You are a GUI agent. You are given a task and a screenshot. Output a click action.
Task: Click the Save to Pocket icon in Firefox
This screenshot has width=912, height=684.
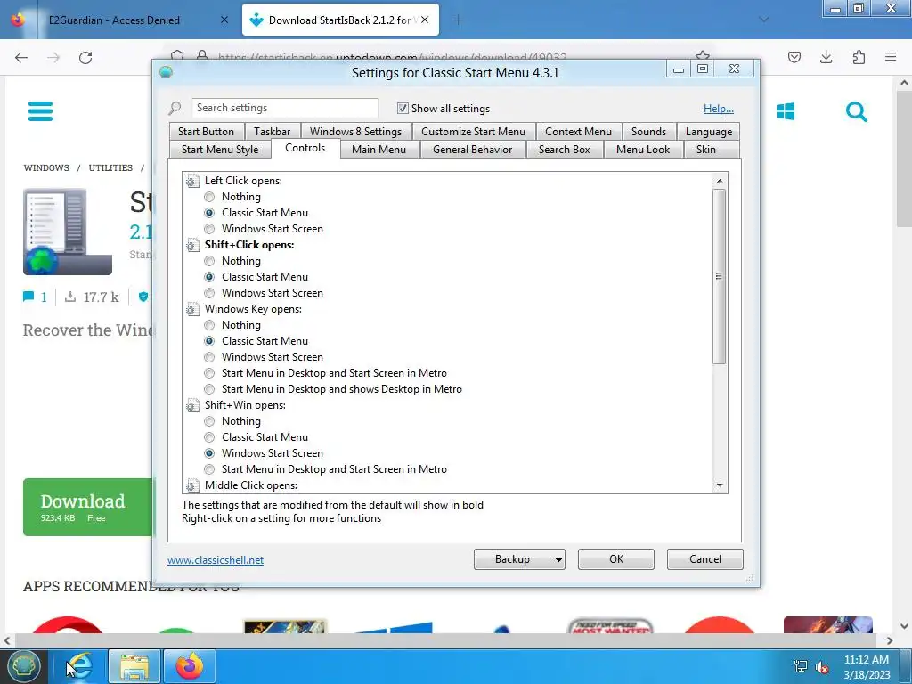click(x=794, y=57)
